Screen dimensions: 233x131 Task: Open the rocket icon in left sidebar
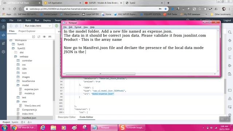3,44
